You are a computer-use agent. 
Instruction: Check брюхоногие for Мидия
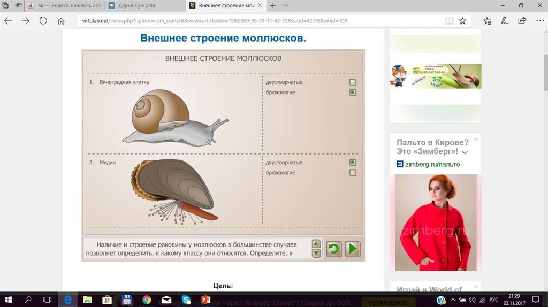pos(353,173)
